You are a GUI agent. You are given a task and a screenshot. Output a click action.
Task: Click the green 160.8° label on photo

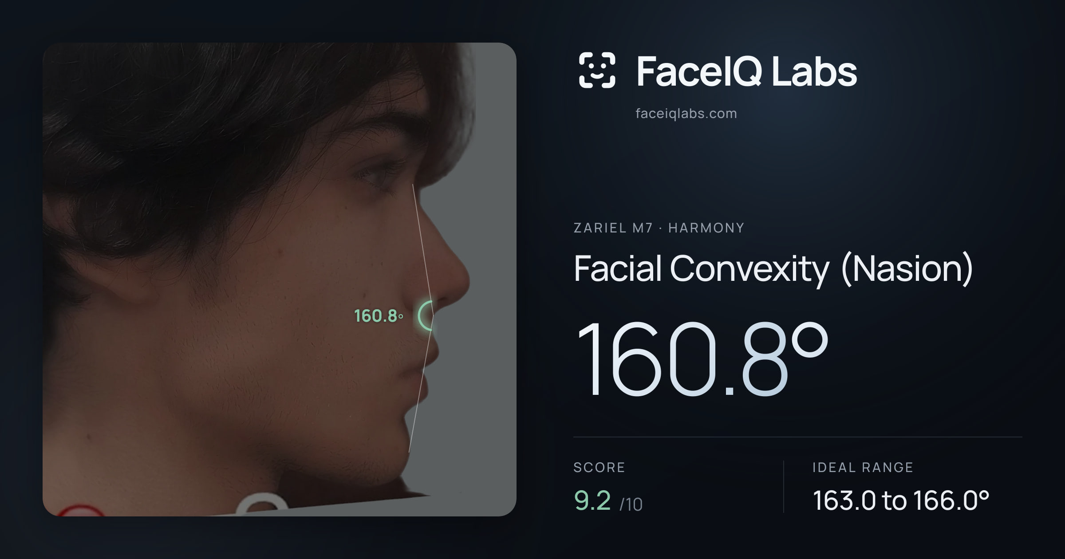pos(379,316)
